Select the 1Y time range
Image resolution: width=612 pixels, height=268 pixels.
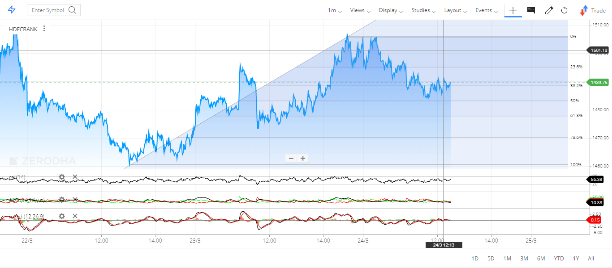[x=576, y=259]
